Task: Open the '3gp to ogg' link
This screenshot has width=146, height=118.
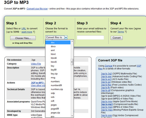Action: click(106, 115)
